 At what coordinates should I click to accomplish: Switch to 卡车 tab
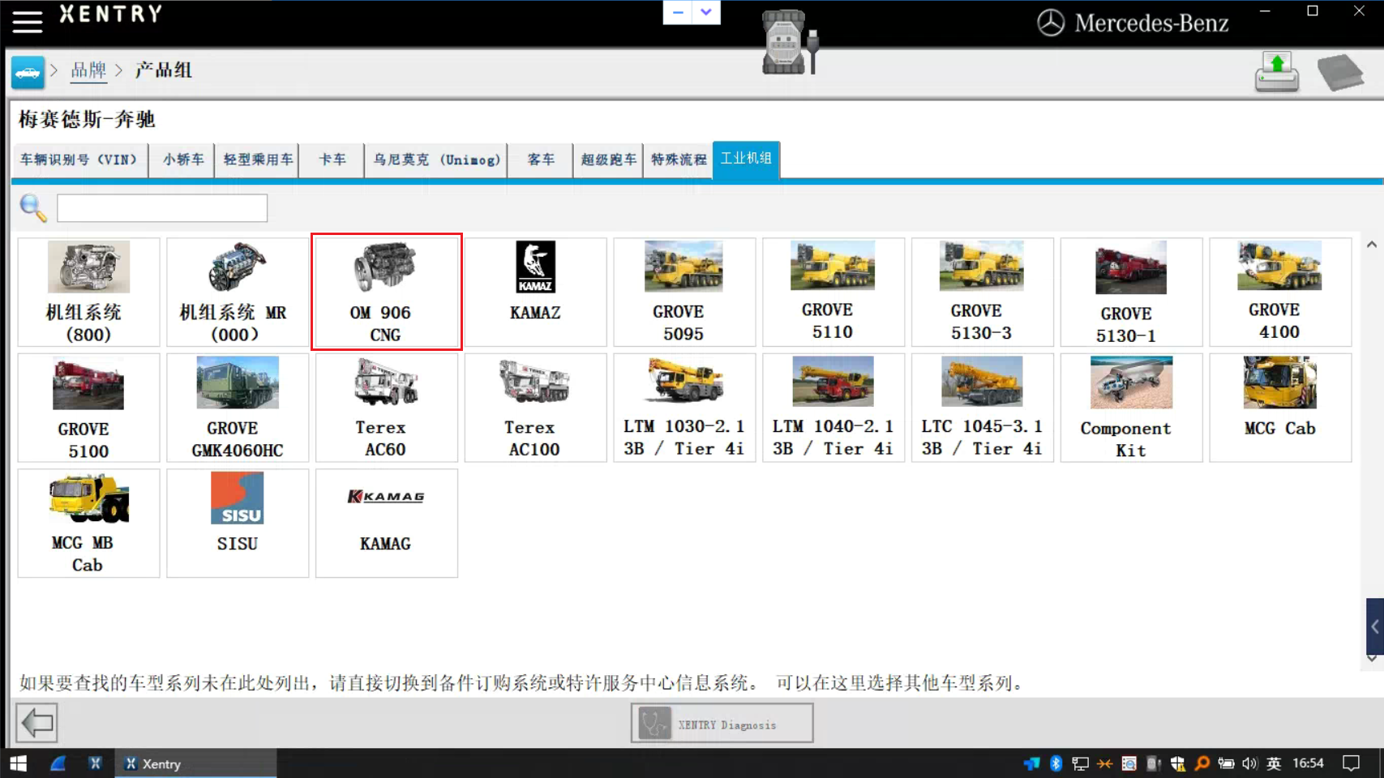point(332,160)
